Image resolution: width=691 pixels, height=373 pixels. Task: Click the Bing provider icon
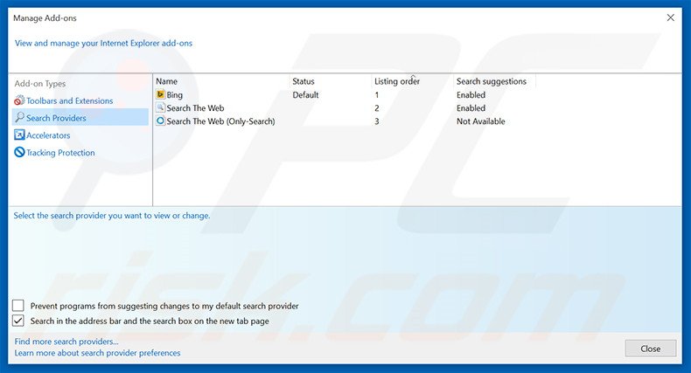[160, 94]
